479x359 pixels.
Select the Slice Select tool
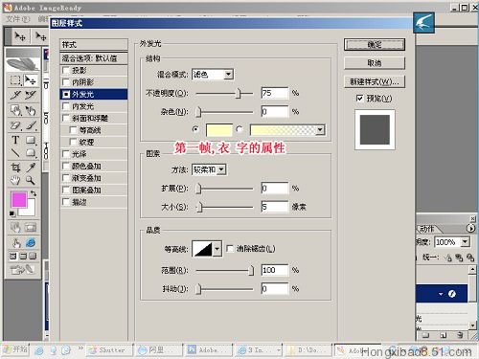31,95
